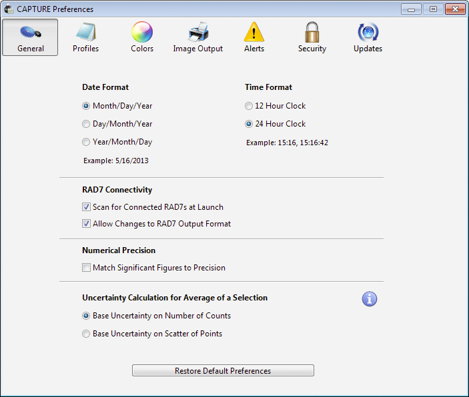Open the Image Output printer icon
469x397 pixels.
pos(198,32)
